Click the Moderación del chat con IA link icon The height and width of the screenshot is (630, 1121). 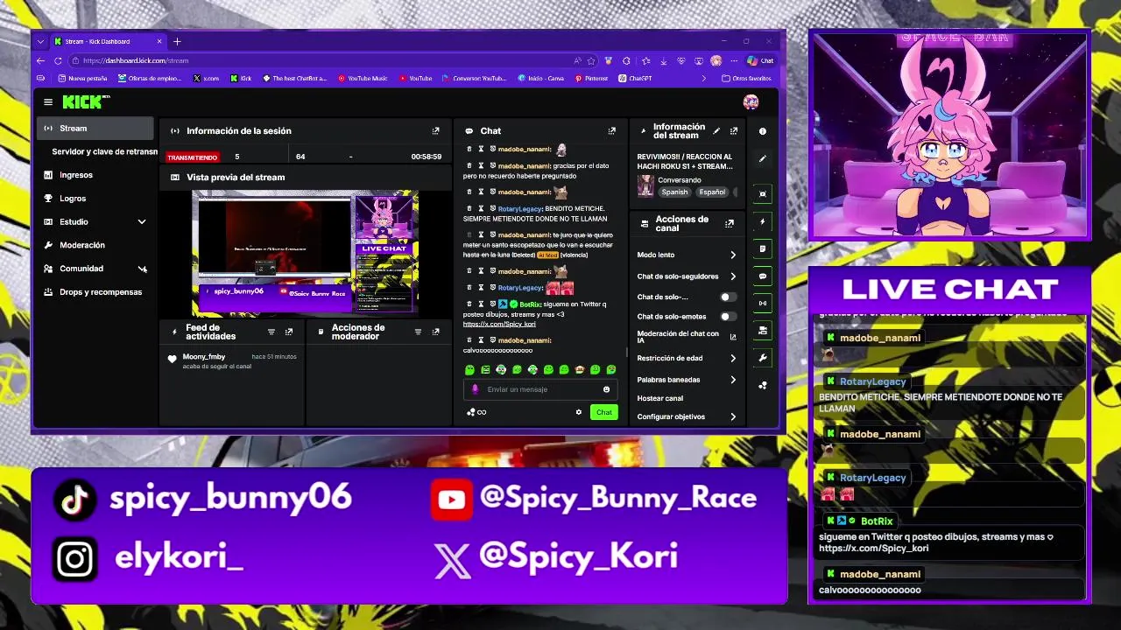click(x=733, y=337)
